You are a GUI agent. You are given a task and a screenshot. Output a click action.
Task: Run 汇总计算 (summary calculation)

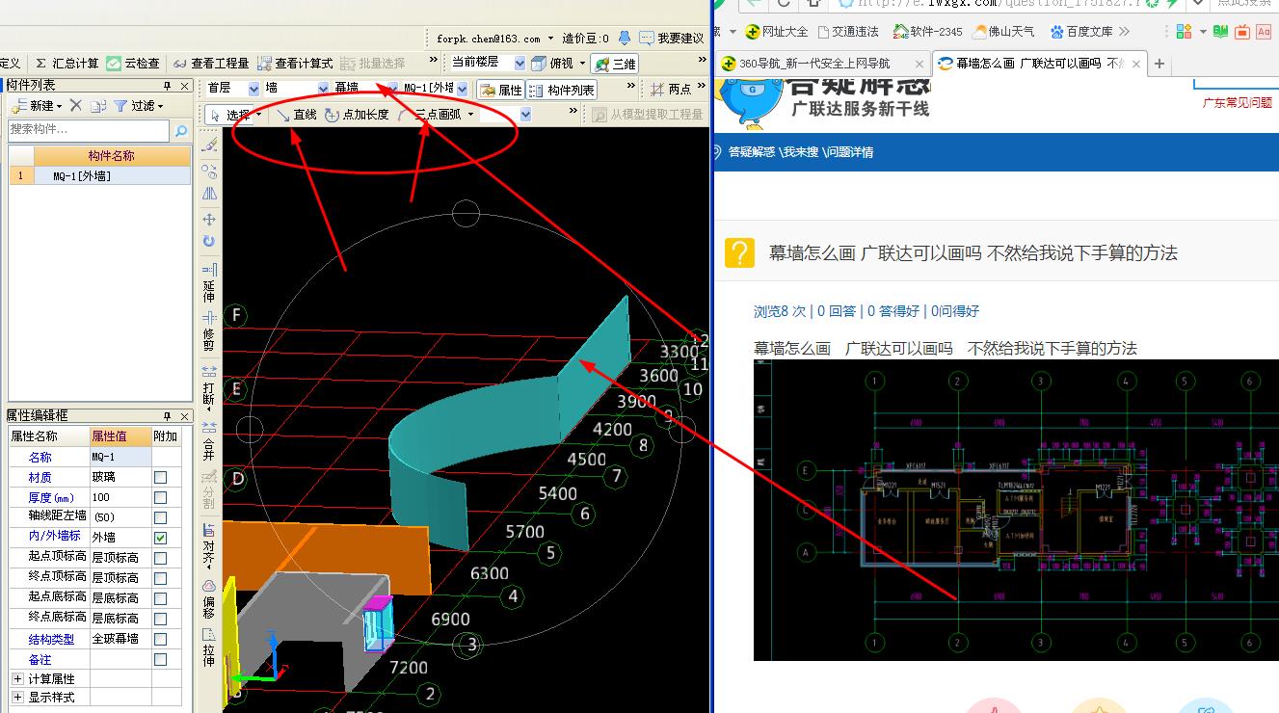click(67, 64)
